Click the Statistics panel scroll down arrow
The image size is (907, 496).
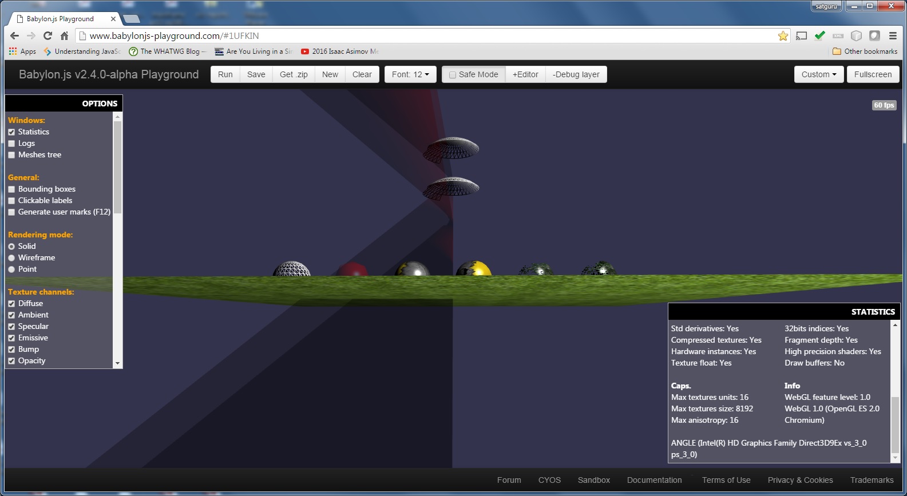point(896,458)
